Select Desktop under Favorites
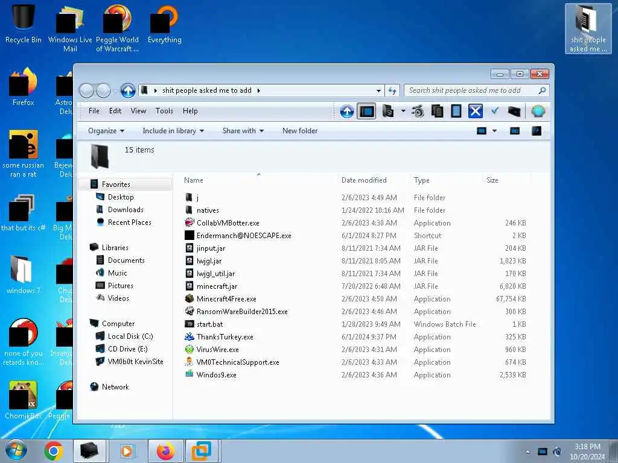Image resolution: width=618 pixels, height=463 pixels. click(121, 197)
